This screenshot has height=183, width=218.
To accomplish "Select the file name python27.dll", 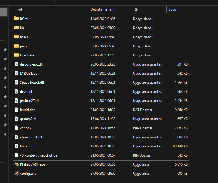I will 30,101.
